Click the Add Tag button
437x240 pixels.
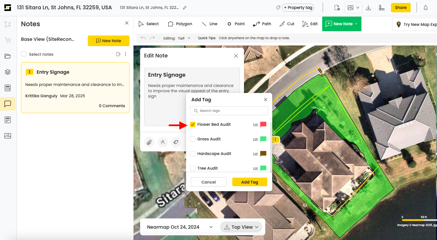coord(250,182)
